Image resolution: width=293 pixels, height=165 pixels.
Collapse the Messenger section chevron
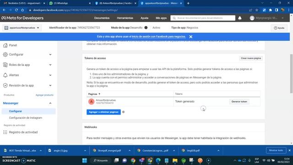click(50, 103)
